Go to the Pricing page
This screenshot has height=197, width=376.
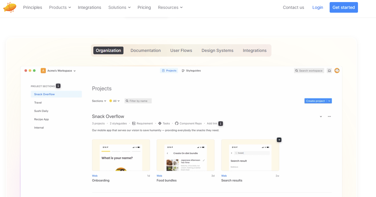(x=144, y=7)
